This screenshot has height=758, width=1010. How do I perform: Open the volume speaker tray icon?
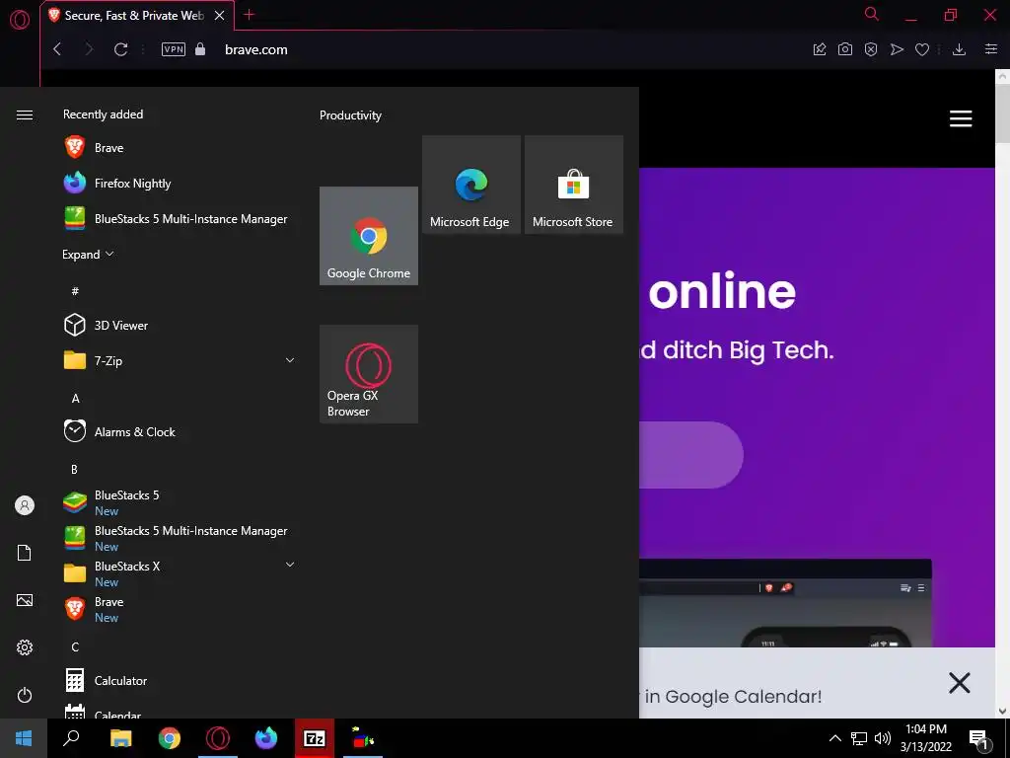pyautogui.click(x=883, y=738)
